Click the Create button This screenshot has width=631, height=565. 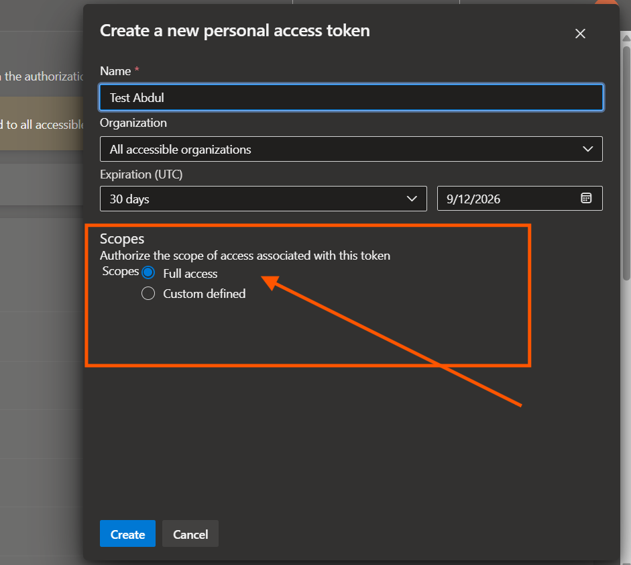pos(127,533)
